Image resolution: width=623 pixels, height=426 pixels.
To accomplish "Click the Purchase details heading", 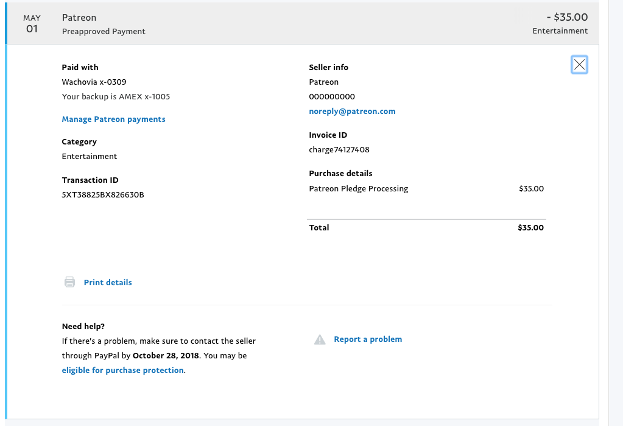I will coord(340,174).
